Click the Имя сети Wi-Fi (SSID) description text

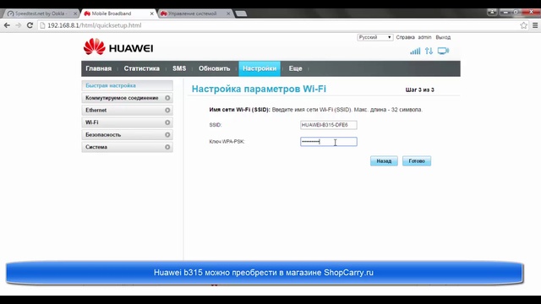coord(315,110)
